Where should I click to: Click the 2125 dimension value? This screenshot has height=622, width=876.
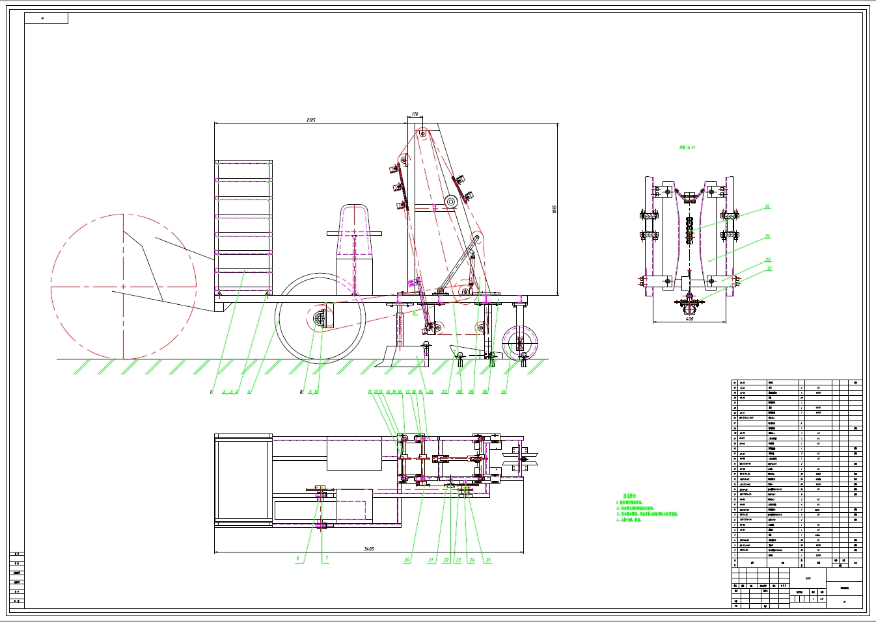point(311,120)
